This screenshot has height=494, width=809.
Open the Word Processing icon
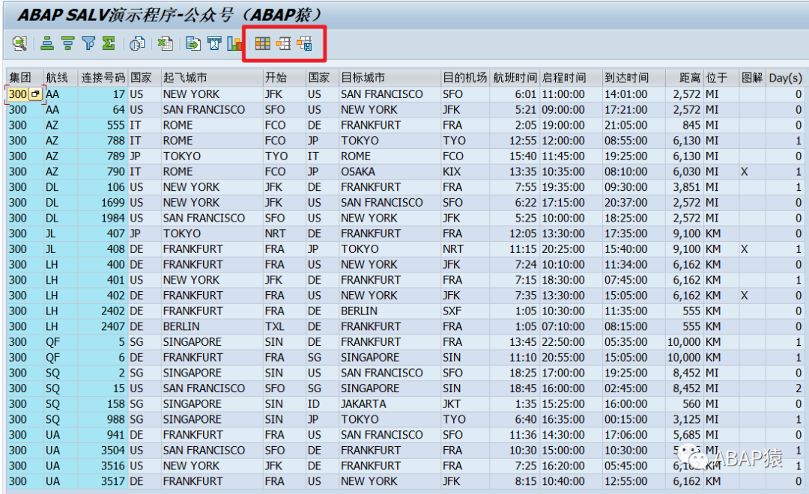pyautogui.click(x=214, y=43)
